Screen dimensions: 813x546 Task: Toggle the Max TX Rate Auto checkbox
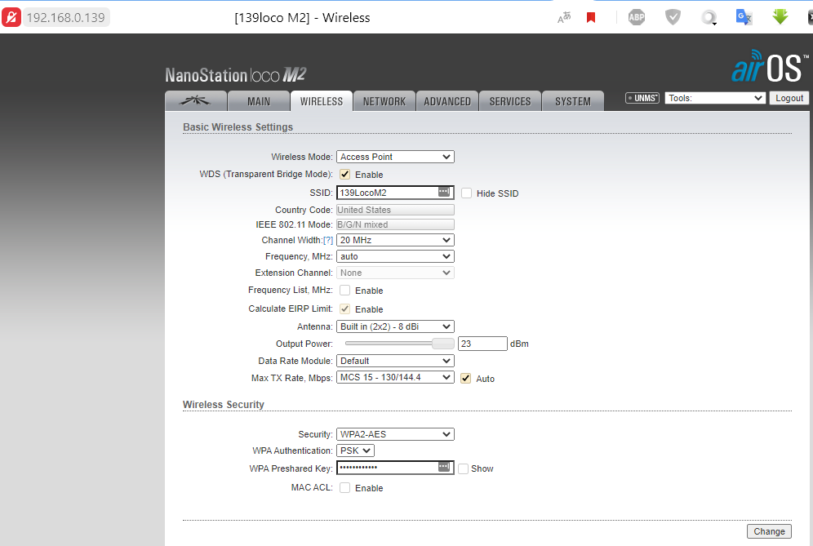pos(465,379)
